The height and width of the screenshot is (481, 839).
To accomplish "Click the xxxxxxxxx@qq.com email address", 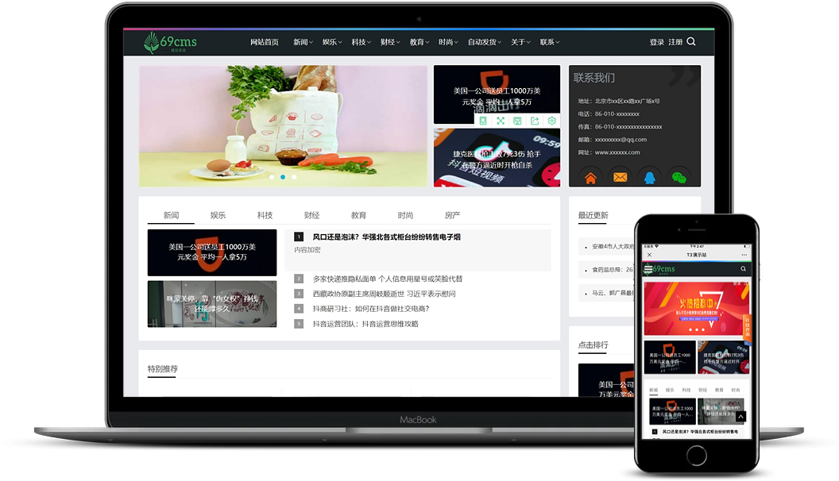I will pos(621,140).
